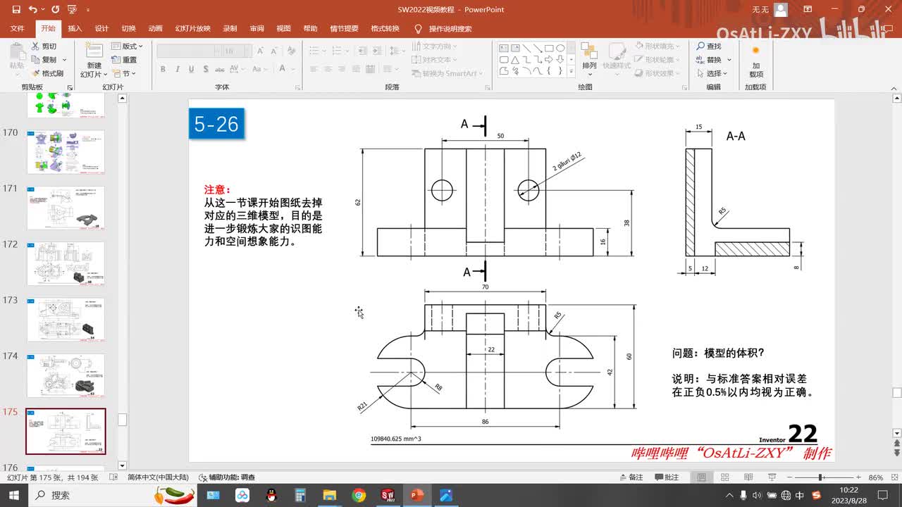
Task: Select the straight line shape in gallery
Action: pos(526,48)
